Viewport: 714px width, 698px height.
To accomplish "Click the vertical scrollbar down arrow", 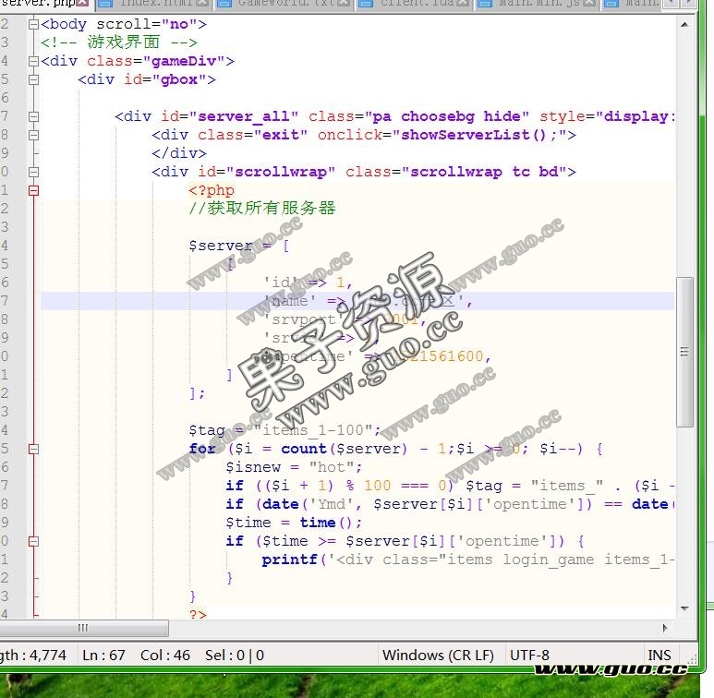I will click(x=684, y=608).
